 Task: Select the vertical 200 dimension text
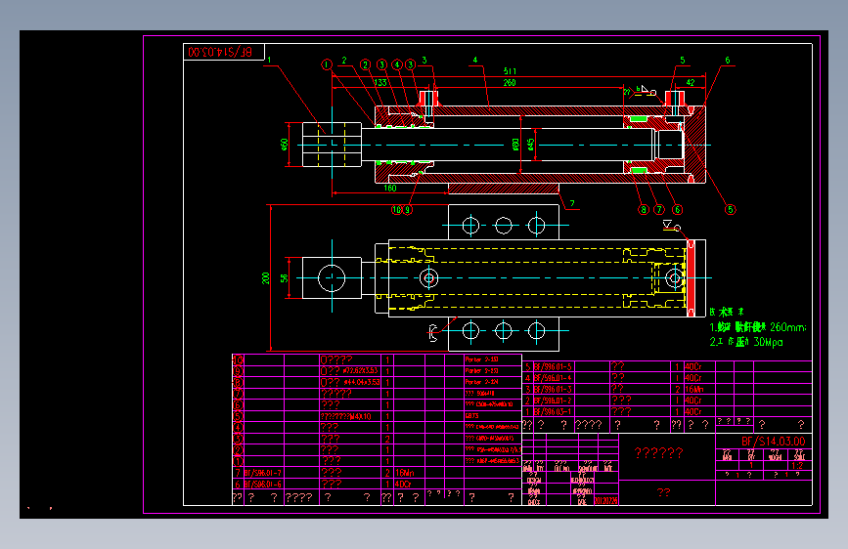[265, 277]
